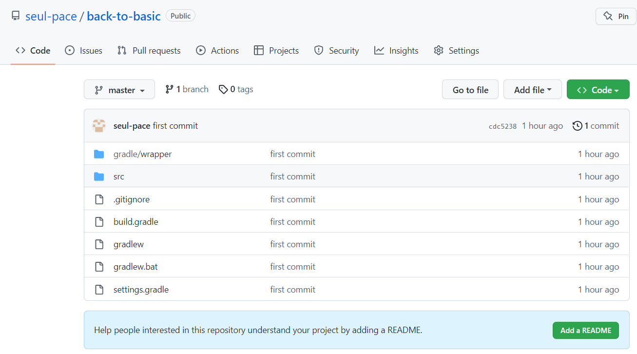Click the folder icon for src
This screenshot has height=354, width=637.
pyautogui.click(x=99, y=177)
